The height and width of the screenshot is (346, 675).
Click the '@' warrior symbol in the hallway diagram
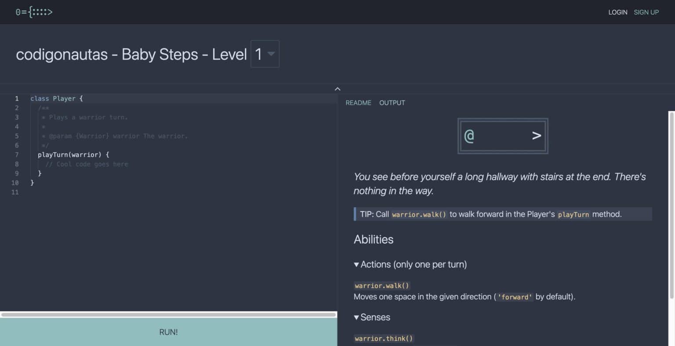469,136
